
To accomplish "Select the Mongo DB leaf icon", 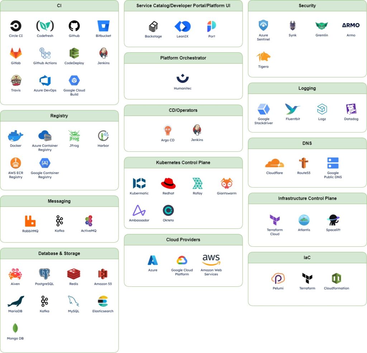I will [x=15, y=328].
